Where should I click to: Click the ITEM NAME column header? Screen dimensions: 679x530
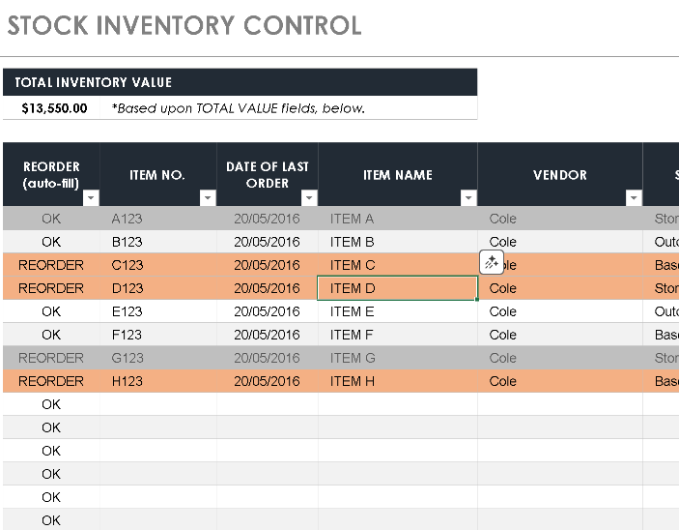coord(398,175)
